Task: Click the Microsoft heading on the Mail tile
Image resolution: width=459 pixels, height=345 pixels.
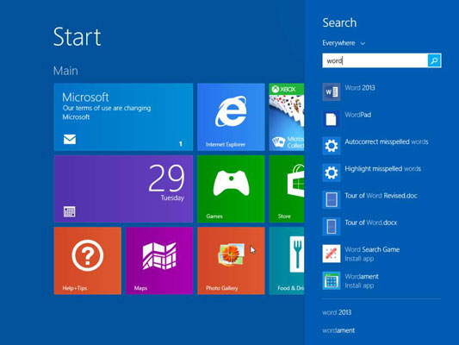Action: (x=85, y=97)
